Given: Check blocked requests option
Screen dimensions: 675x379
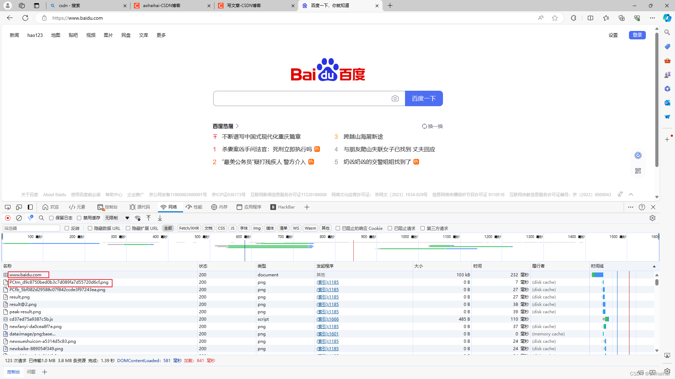Looking at the screenshot, I should point(390,228).
